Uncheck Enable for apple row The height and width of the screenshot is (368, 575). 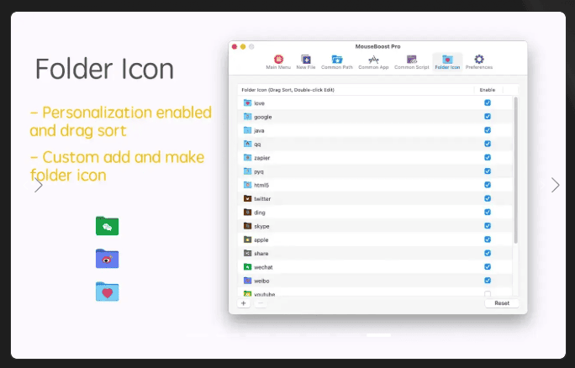488,239
